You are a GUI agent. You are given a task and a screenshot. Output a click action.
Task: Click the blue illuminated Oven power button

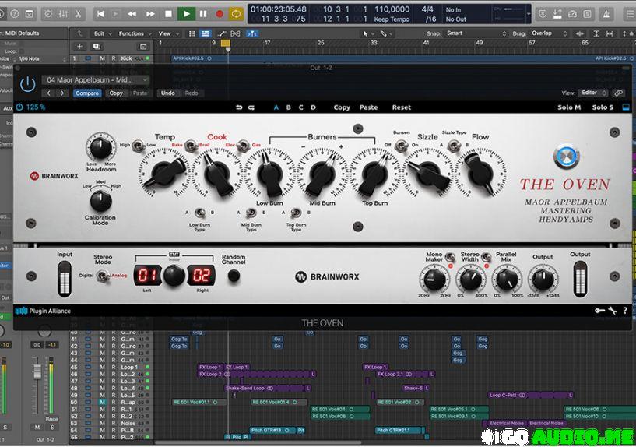click(566, 157)
